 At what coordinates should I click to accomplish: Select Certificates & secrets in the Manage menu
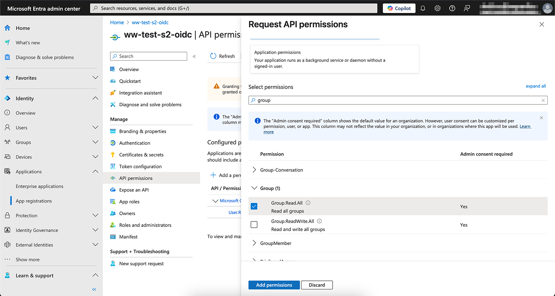click(142, 155)
